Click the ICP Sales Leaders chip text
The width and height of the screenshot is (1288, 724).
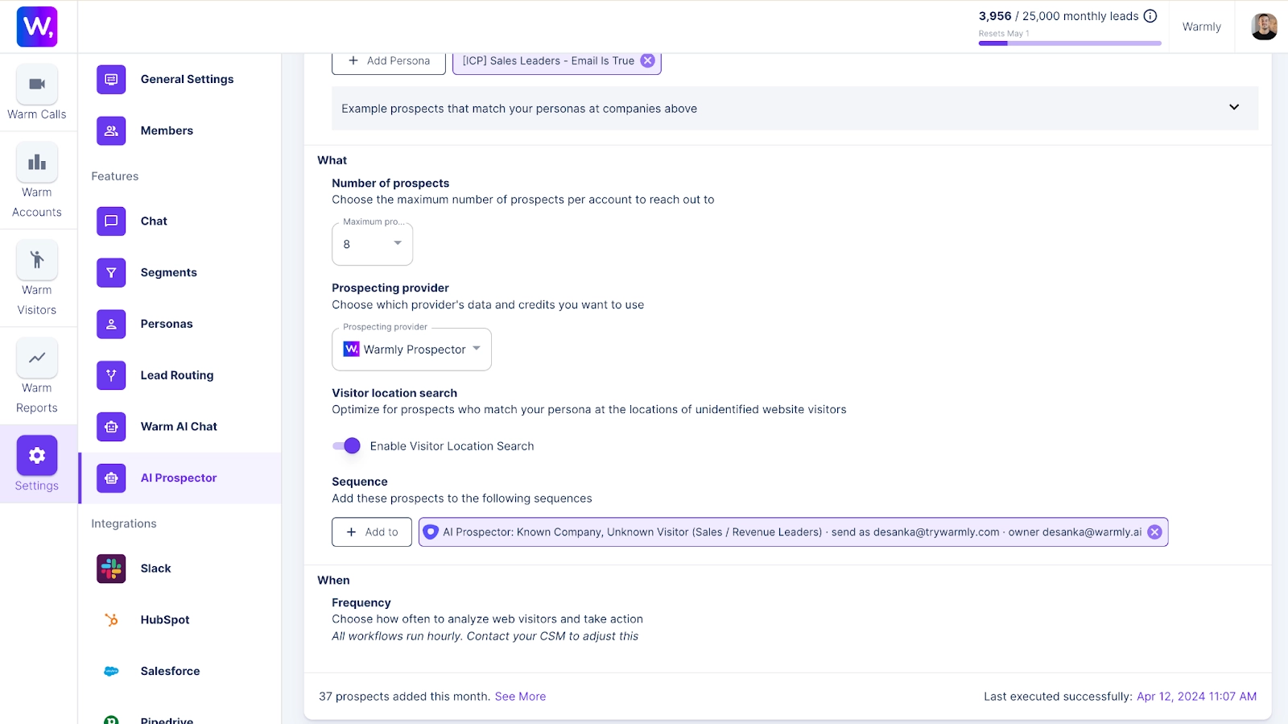tap(548, 60)
